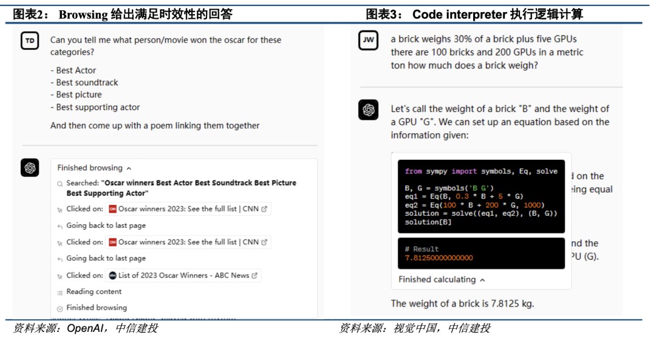Click the "eq2 = Eq(100 * B" code line
Image resolution: width=656 pixels, height=341 pixels.
[474, 205]
